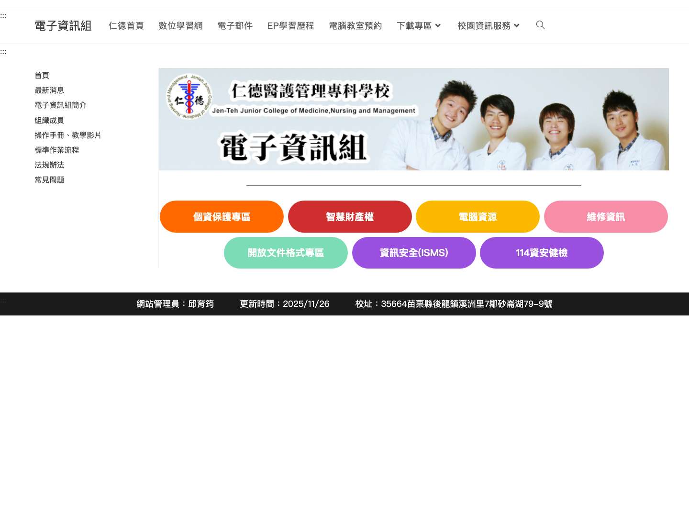Expand the 下載專區 dropdown menu
Screen dimensions: 689x517
[418, 25]
